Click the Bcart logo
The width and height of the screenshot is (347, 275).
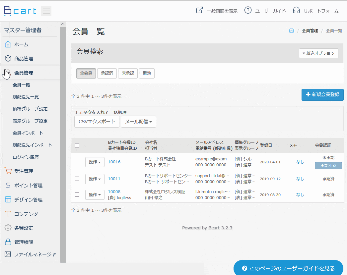click(x=20, y=11)
